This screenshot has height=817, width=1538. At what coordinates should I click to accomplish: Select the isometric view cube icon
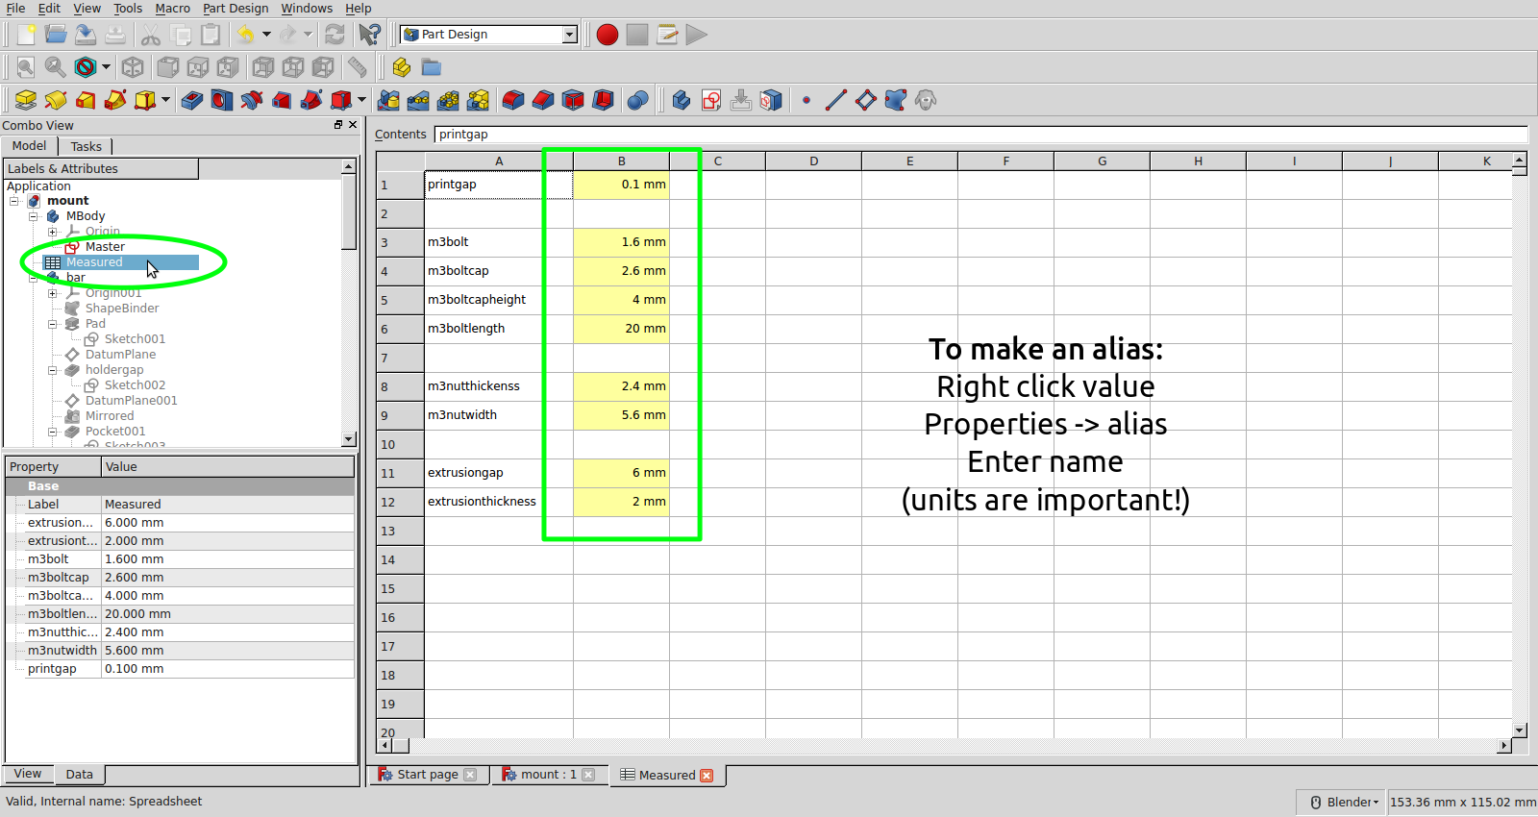133,67
